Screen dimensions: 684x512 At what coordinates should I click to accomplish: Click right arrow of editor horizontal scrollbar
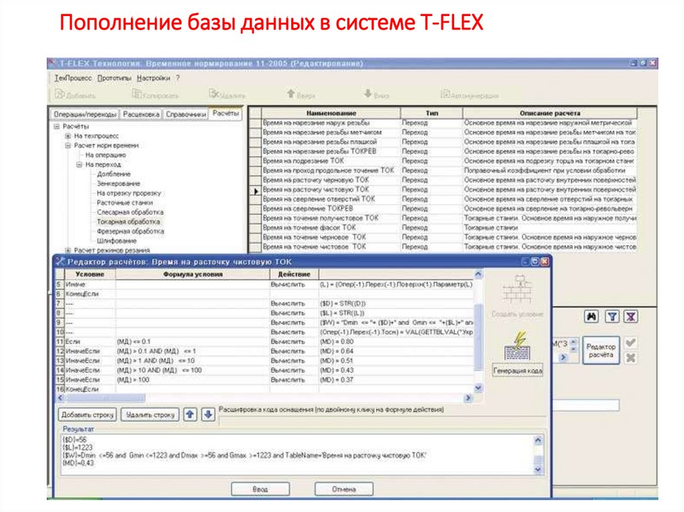pos(468,398)
